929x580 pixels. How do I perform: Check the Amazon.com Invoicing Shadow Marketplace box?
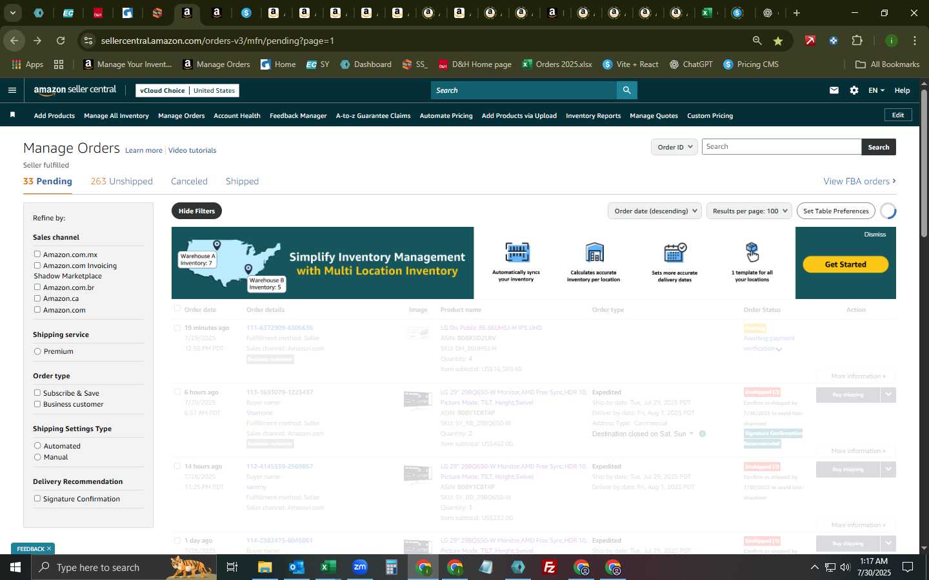pos(37,265)
